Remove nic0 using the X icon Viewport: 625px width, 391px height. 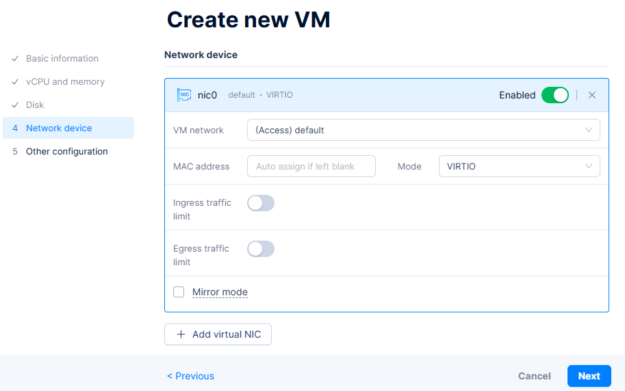point(592,95)
